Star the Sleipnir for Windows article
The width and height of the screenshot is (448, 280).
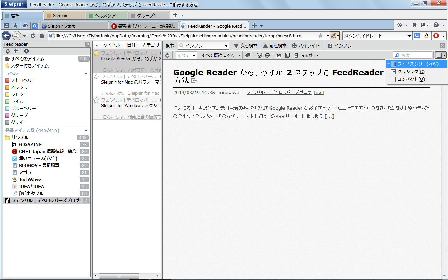point(96,100)
